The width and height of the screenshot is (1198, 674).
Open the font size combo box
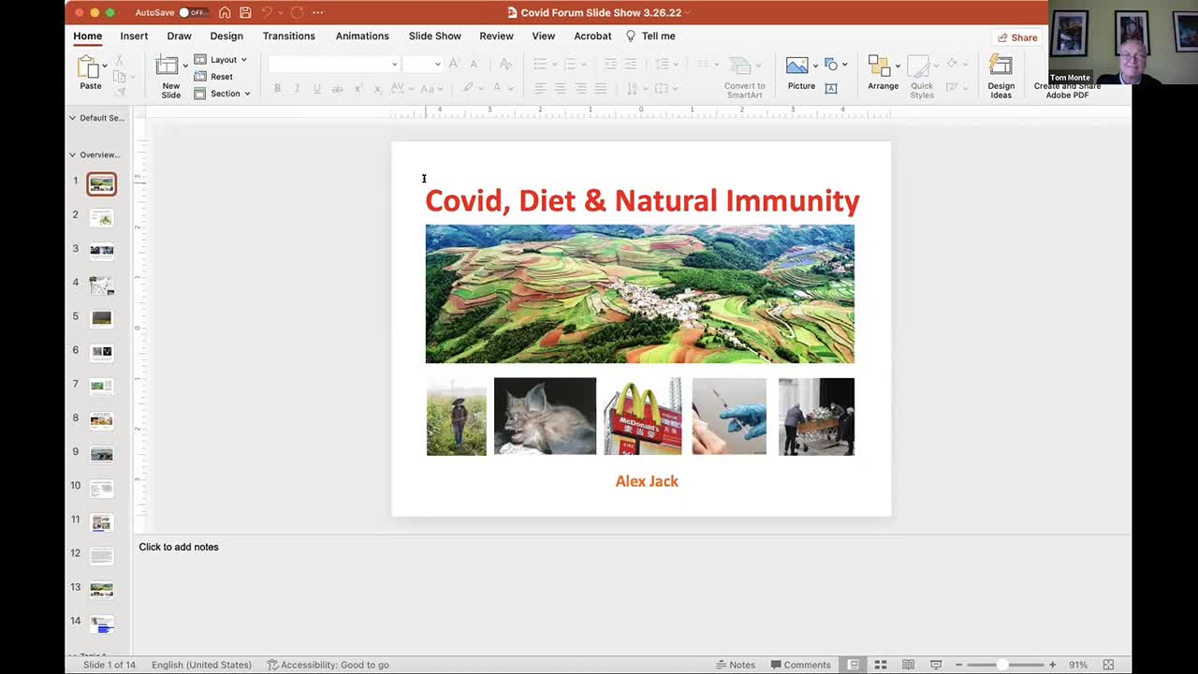(422, 64)
